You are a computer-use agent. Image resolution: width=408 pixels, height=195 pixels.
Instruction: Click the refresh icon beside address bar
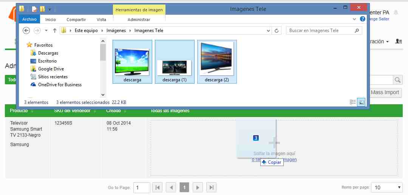(x=277, y=30)
